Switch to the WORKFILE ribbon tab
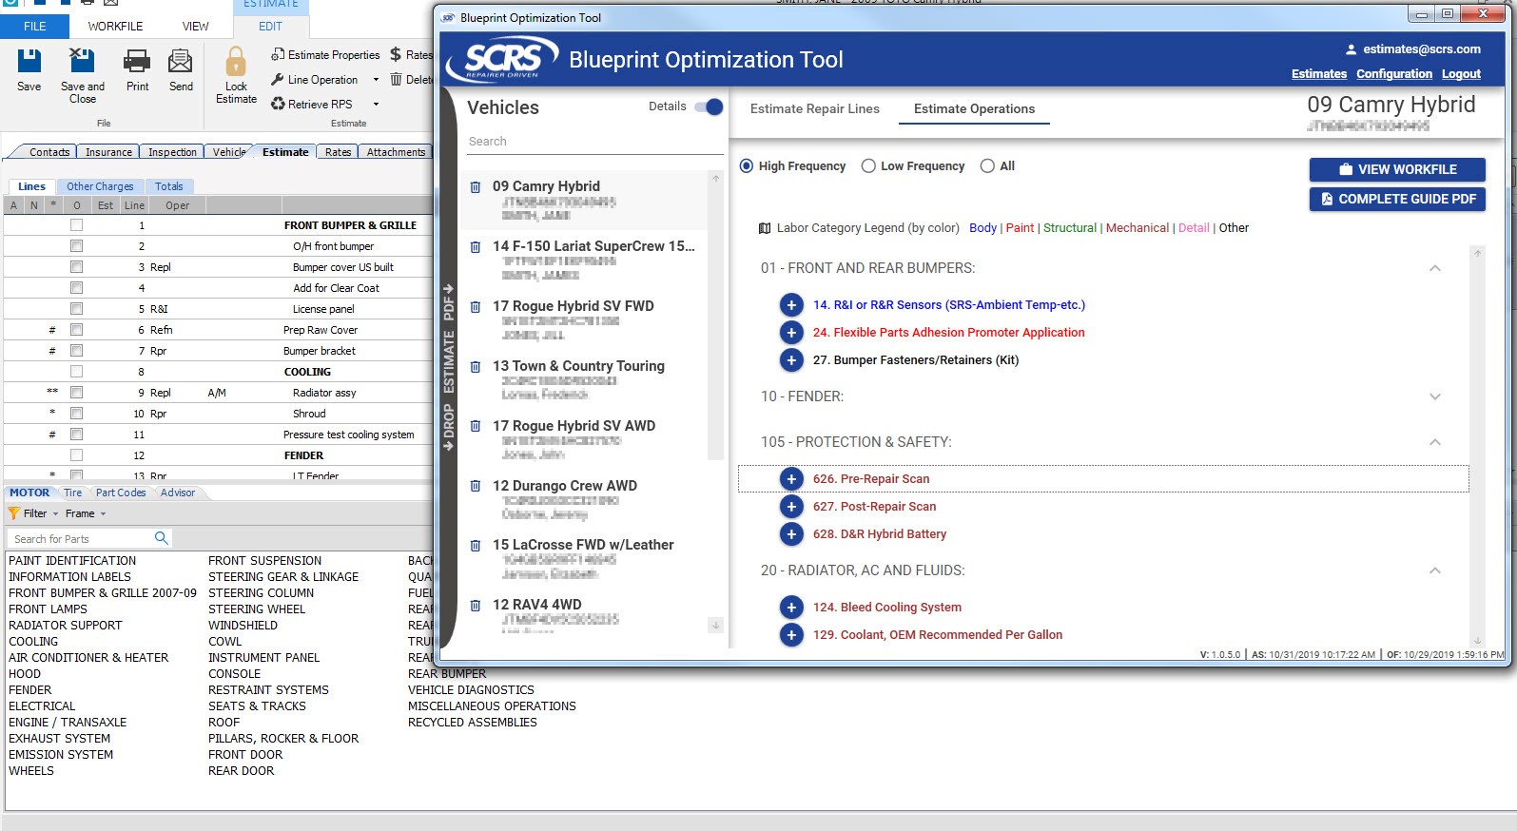This screenshot has height=831, width=1517. coord(115,26)
